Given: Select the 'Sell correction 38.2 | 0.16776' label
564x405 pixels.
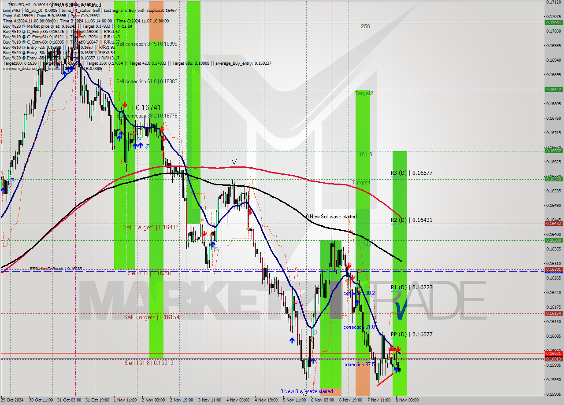Looking at the screenshot, I should tap(147, 116).
